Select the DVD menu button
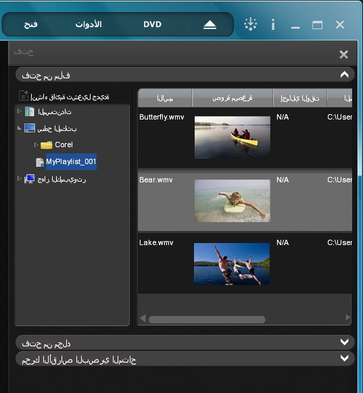This screenshot has height=393, width=363. (152, 24)
